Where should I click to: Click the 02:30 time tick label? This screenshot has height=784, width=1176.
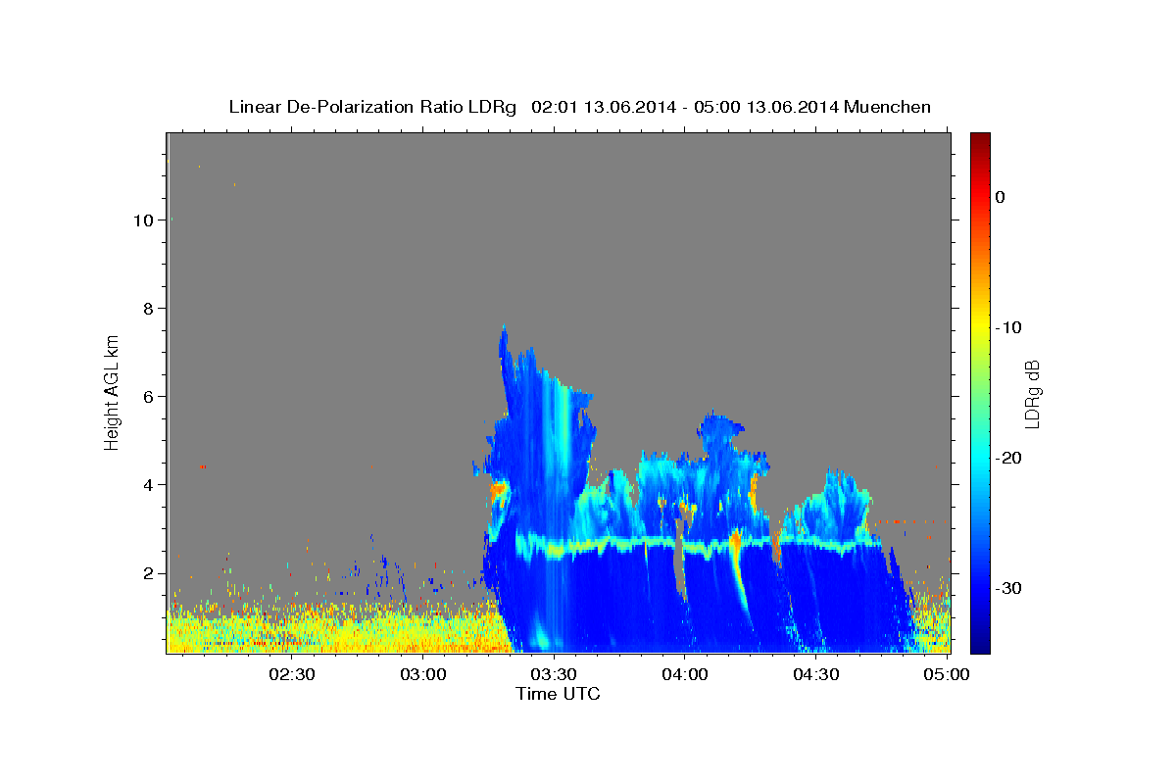pyautogui.click(x=291, y=674)
